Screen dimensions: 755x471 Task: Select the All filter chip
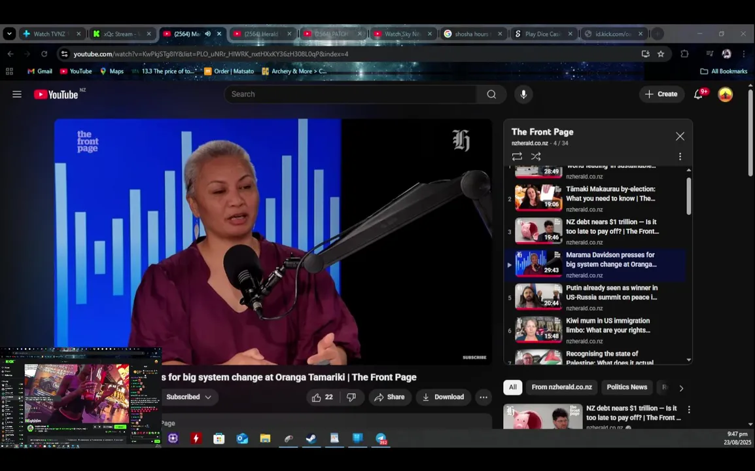[x=513, y=387]
